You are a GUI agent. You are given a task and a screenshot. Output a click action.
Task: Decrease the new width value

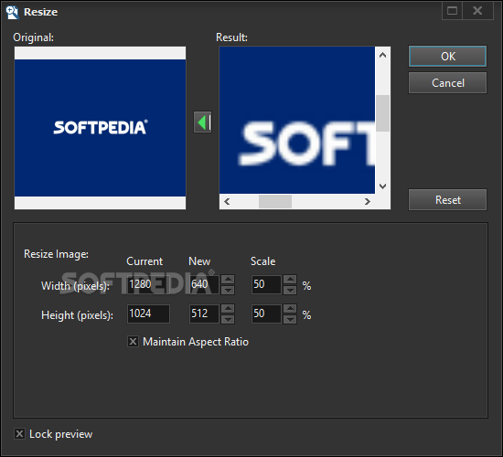click(x=228, y=290)
